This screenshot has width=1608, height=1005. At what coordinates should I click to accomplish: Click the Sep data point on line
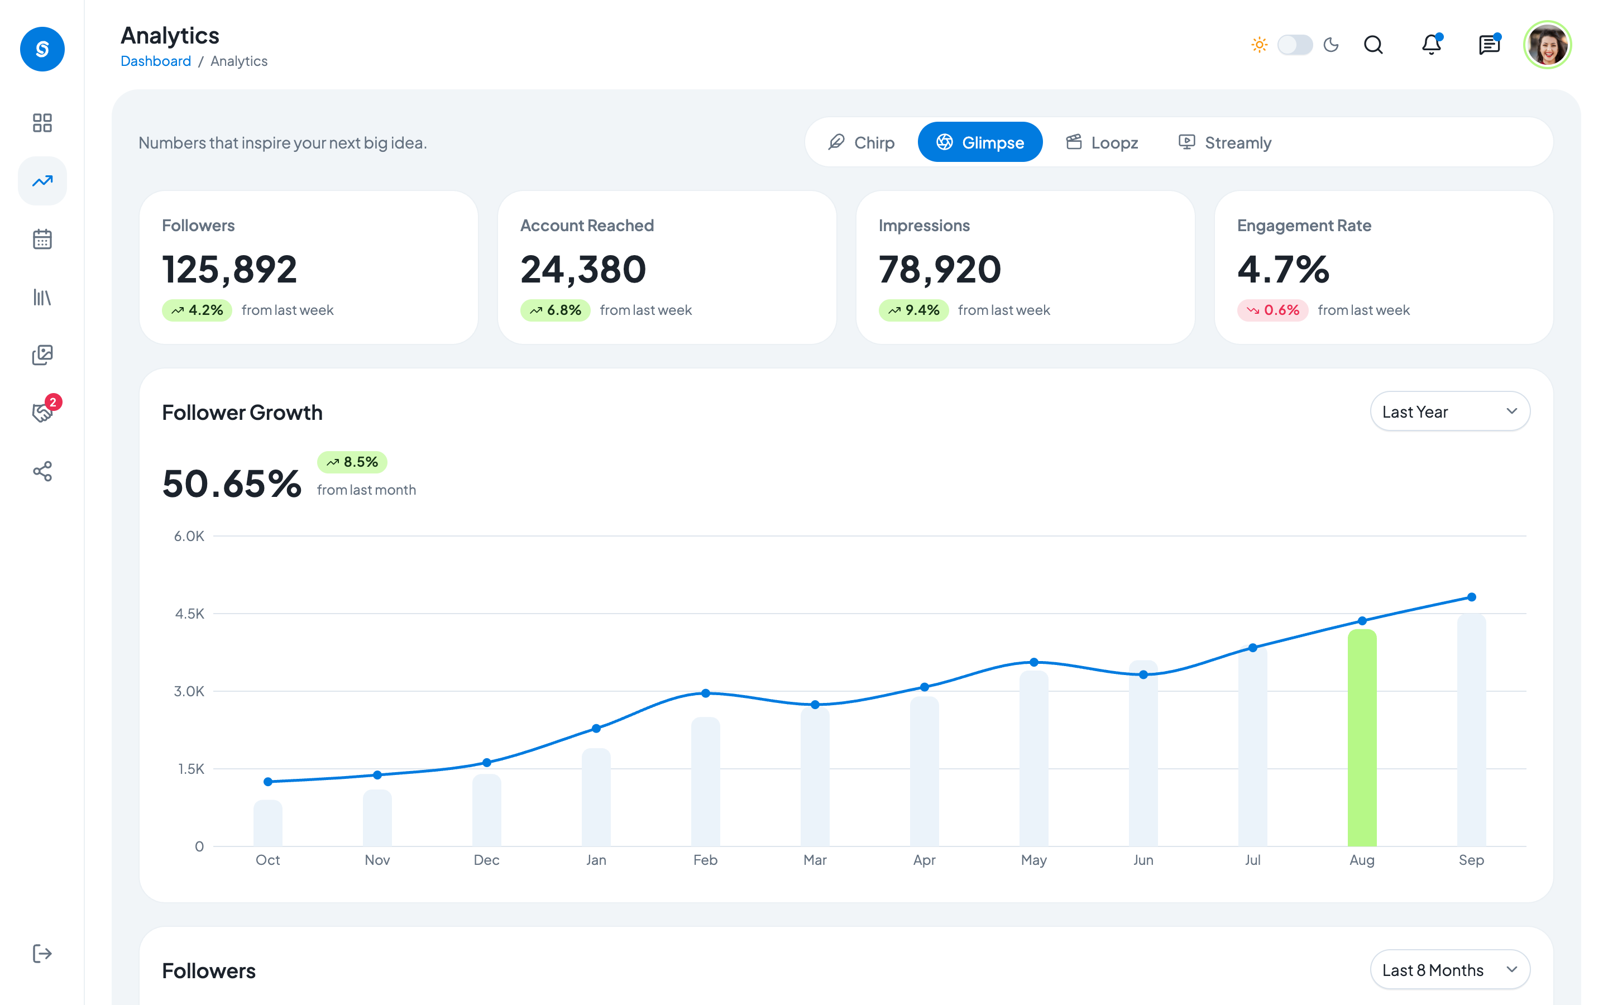(x=1471, y=597)
